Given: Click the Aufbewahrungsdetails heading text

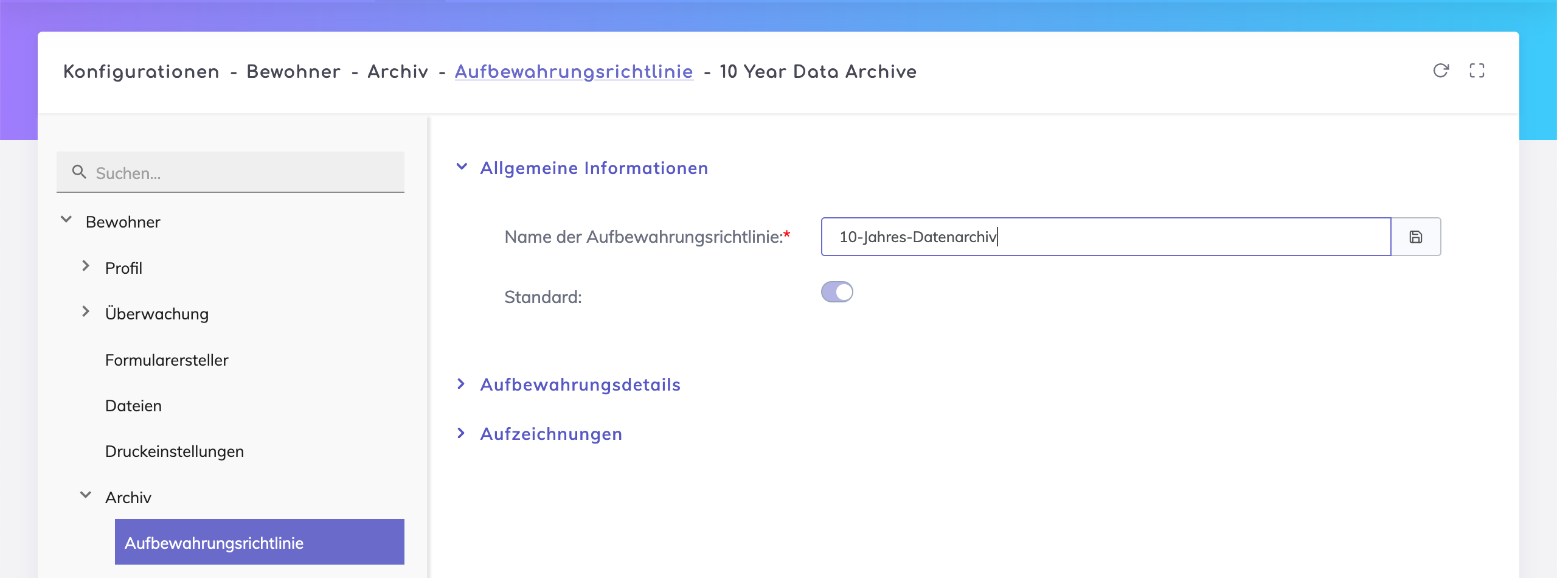Looking at the screenshot, I should pyautogui.click(x=580, y=385).
